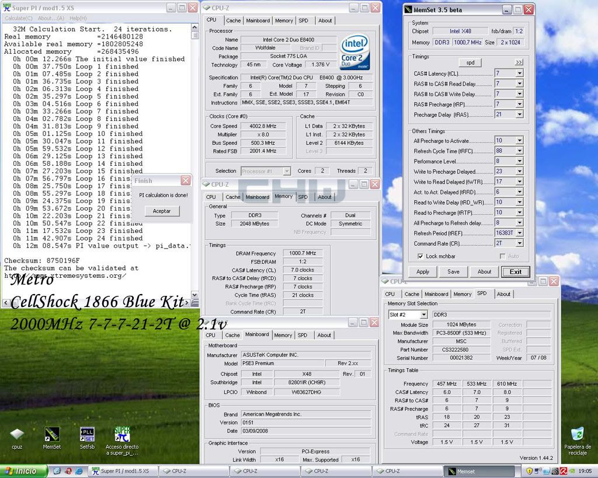Click the Super PI taskbar icon
Viewport: 598px width, 478px height.
123,471
